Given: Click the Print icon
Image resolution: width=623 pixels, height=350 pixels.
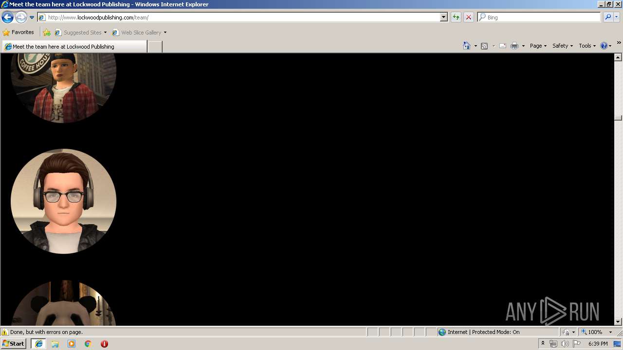Looking at the screenshot, I should pos(514,46).
